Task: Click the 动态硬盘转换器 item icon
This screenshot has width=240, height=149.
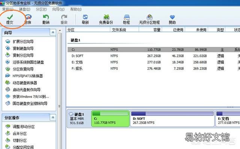Action: coord(7,83)
